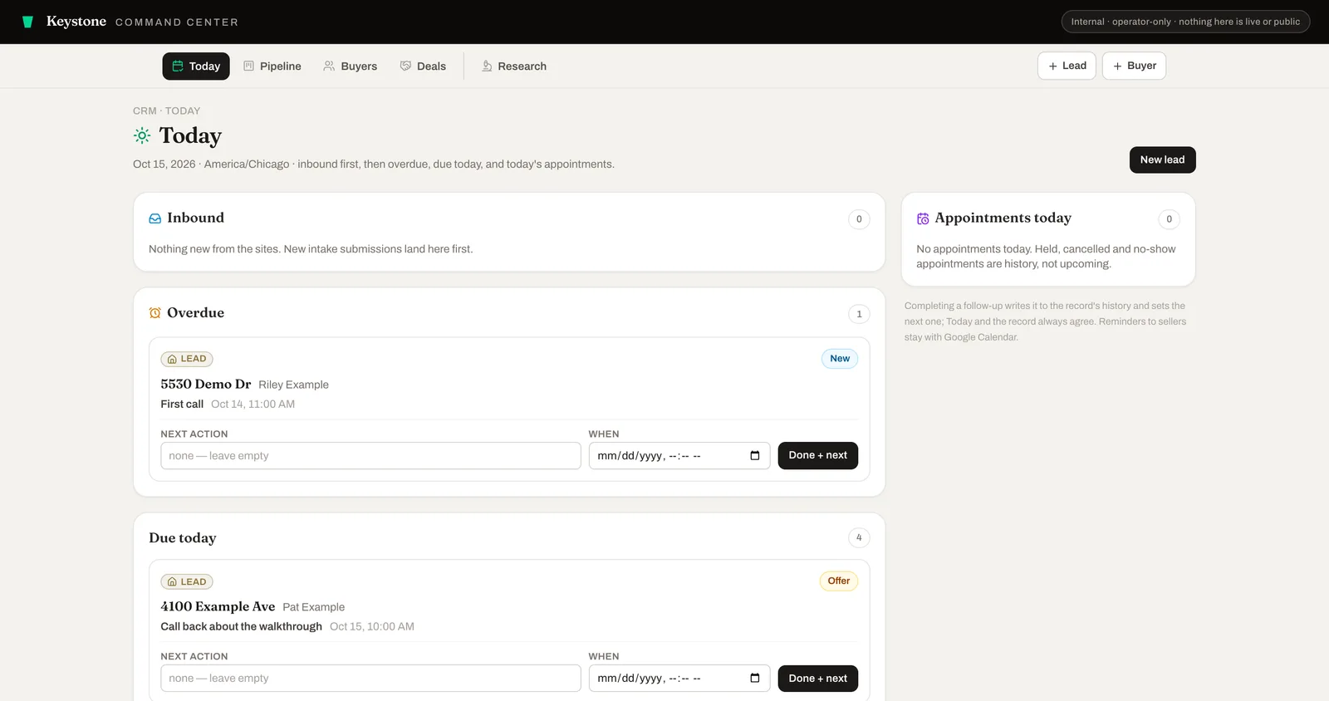
Task: Click the LEAD badge on 4100 Example Ave
Action: [187, 581]
